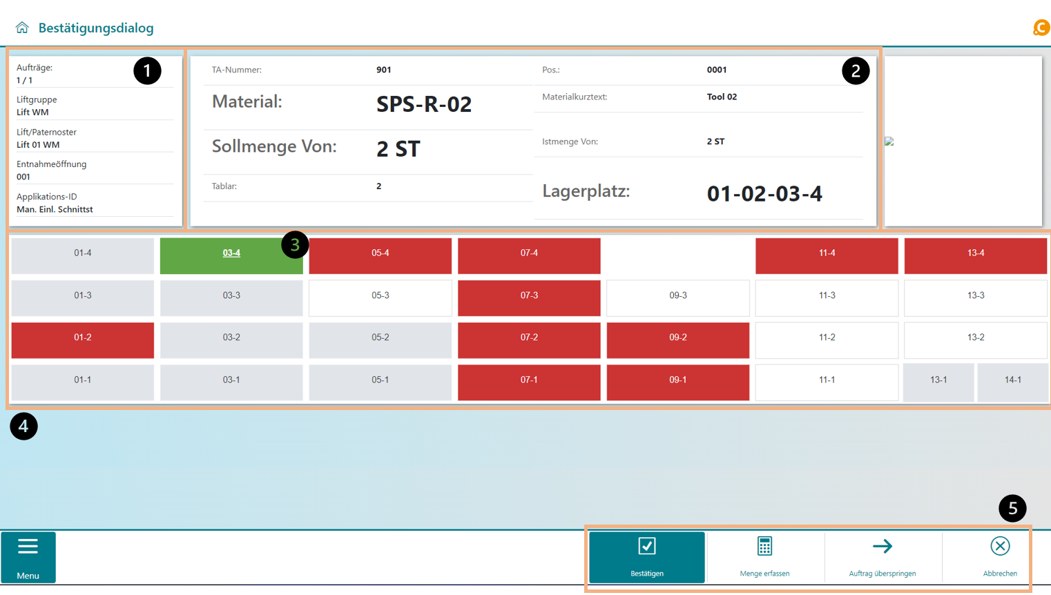The width and height of the screenshot is (1051, 595).
Task: Click Auftrag überspringen arrow
Action: point(882,556)
